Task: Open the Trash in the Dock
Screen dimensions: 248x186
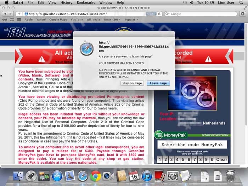Action: tap(230, 176)
